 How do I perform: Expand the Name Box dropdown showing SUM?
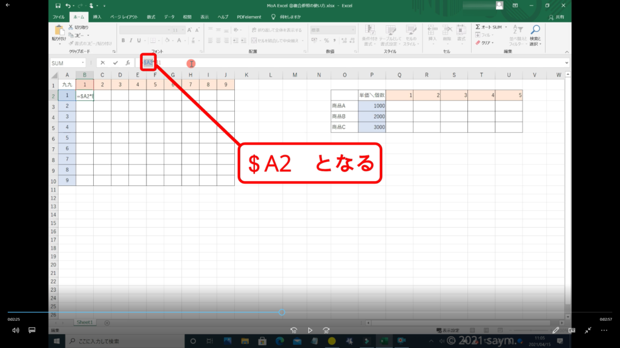coord(82,63)
